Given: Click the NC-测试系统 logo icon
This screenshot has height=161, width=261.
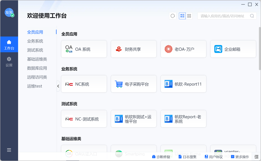Looking at the screenshot, I should coord(69,119).
